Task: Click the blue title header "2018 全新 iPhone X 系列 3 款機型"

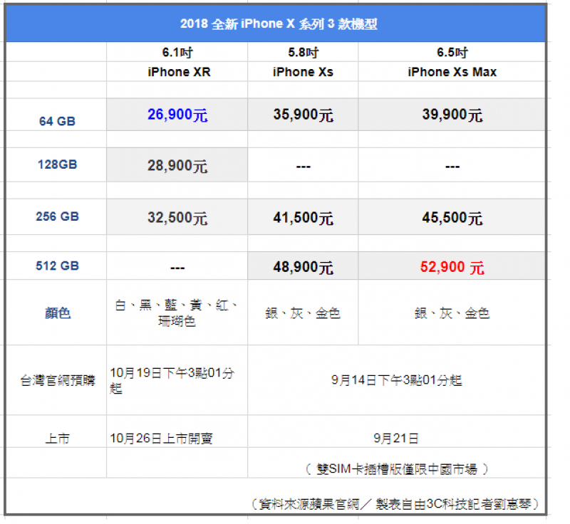Action: (x=278, y=24)
